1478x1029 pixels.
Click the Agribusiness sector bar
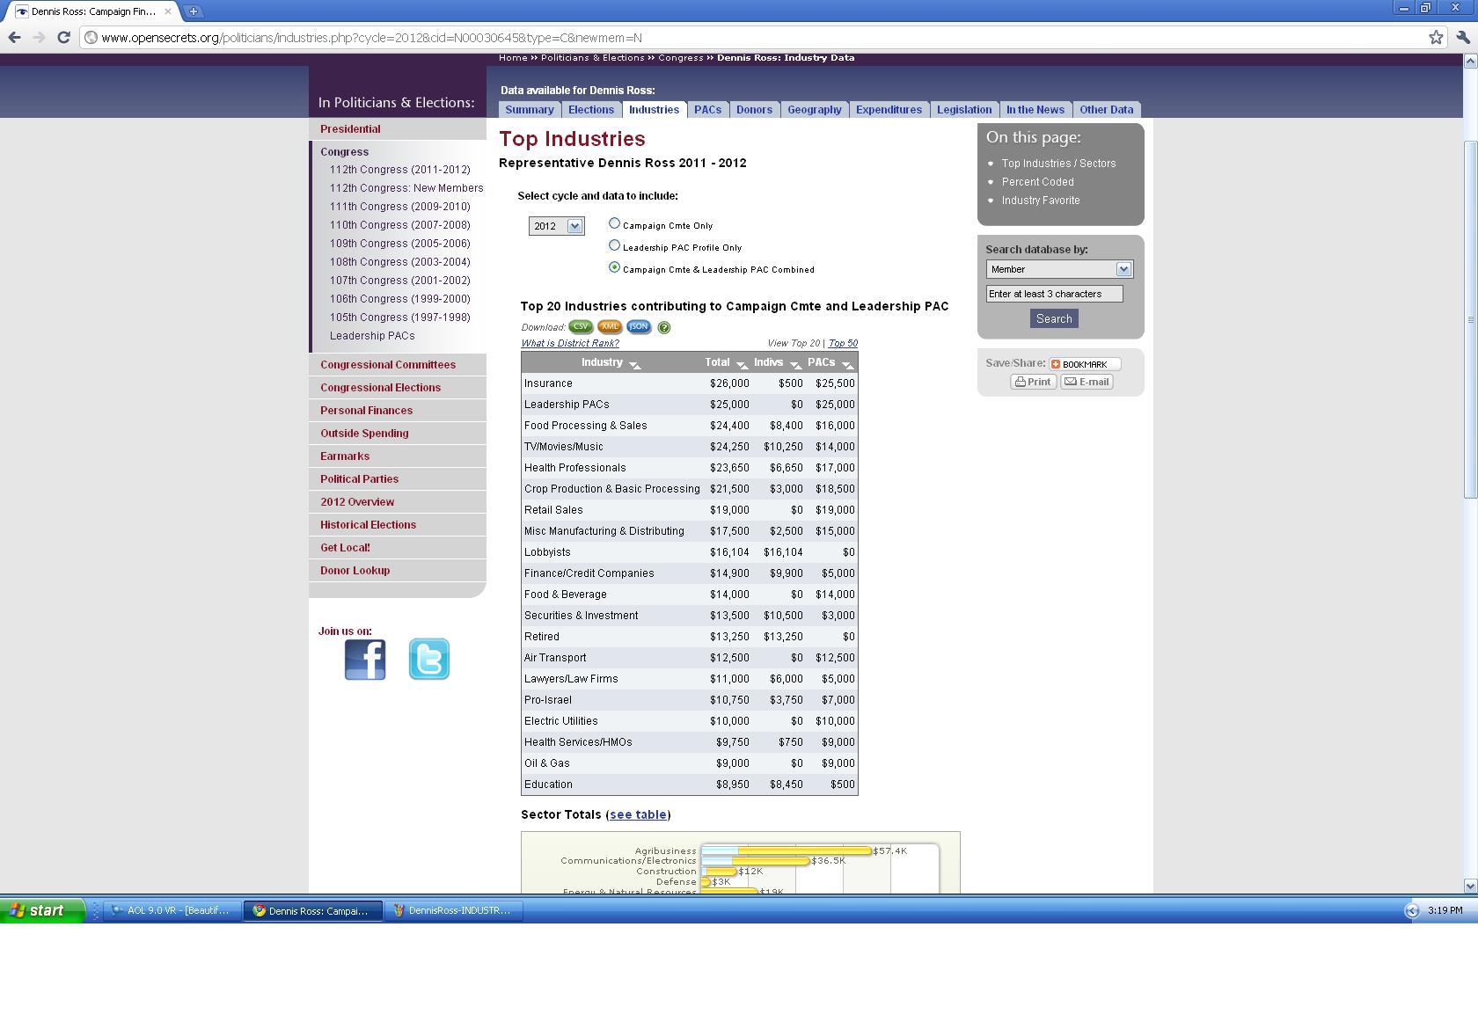(x=786, y=850)
